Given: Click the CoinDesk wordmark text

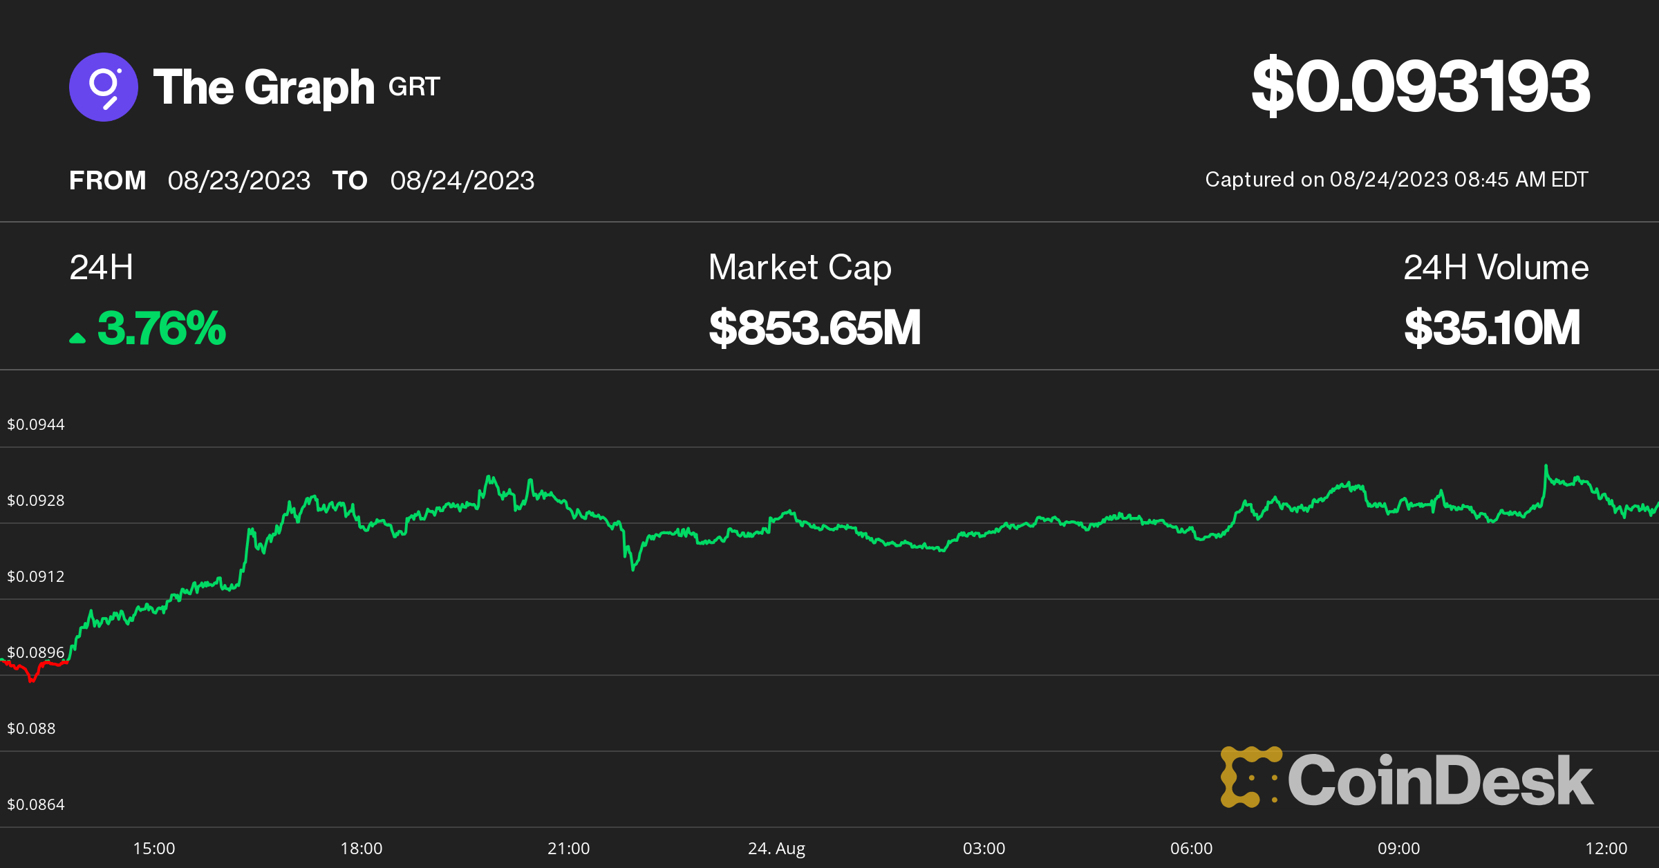Looking at the screenshot, I should click(x=1440, y=781).
